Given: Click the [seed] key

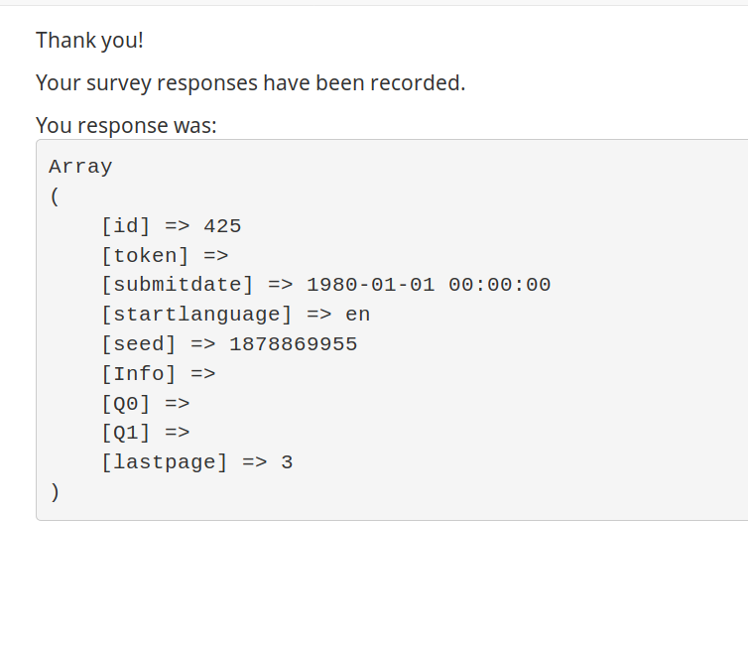Looking at the screenshot, I should point(139,344).
